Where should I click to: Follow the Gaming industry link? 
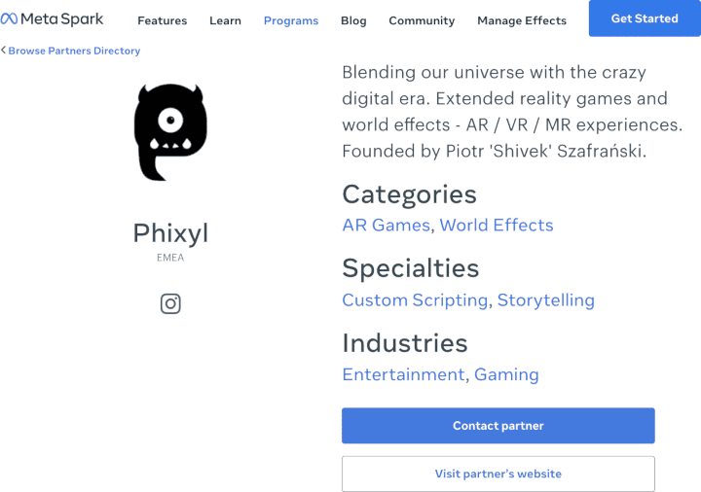click(x=506, y=374)
